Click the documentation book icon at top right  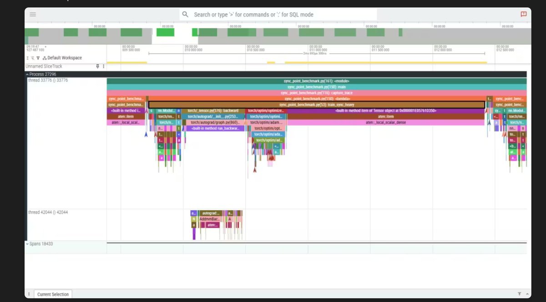pyautogui.click(x=523, y=14)
